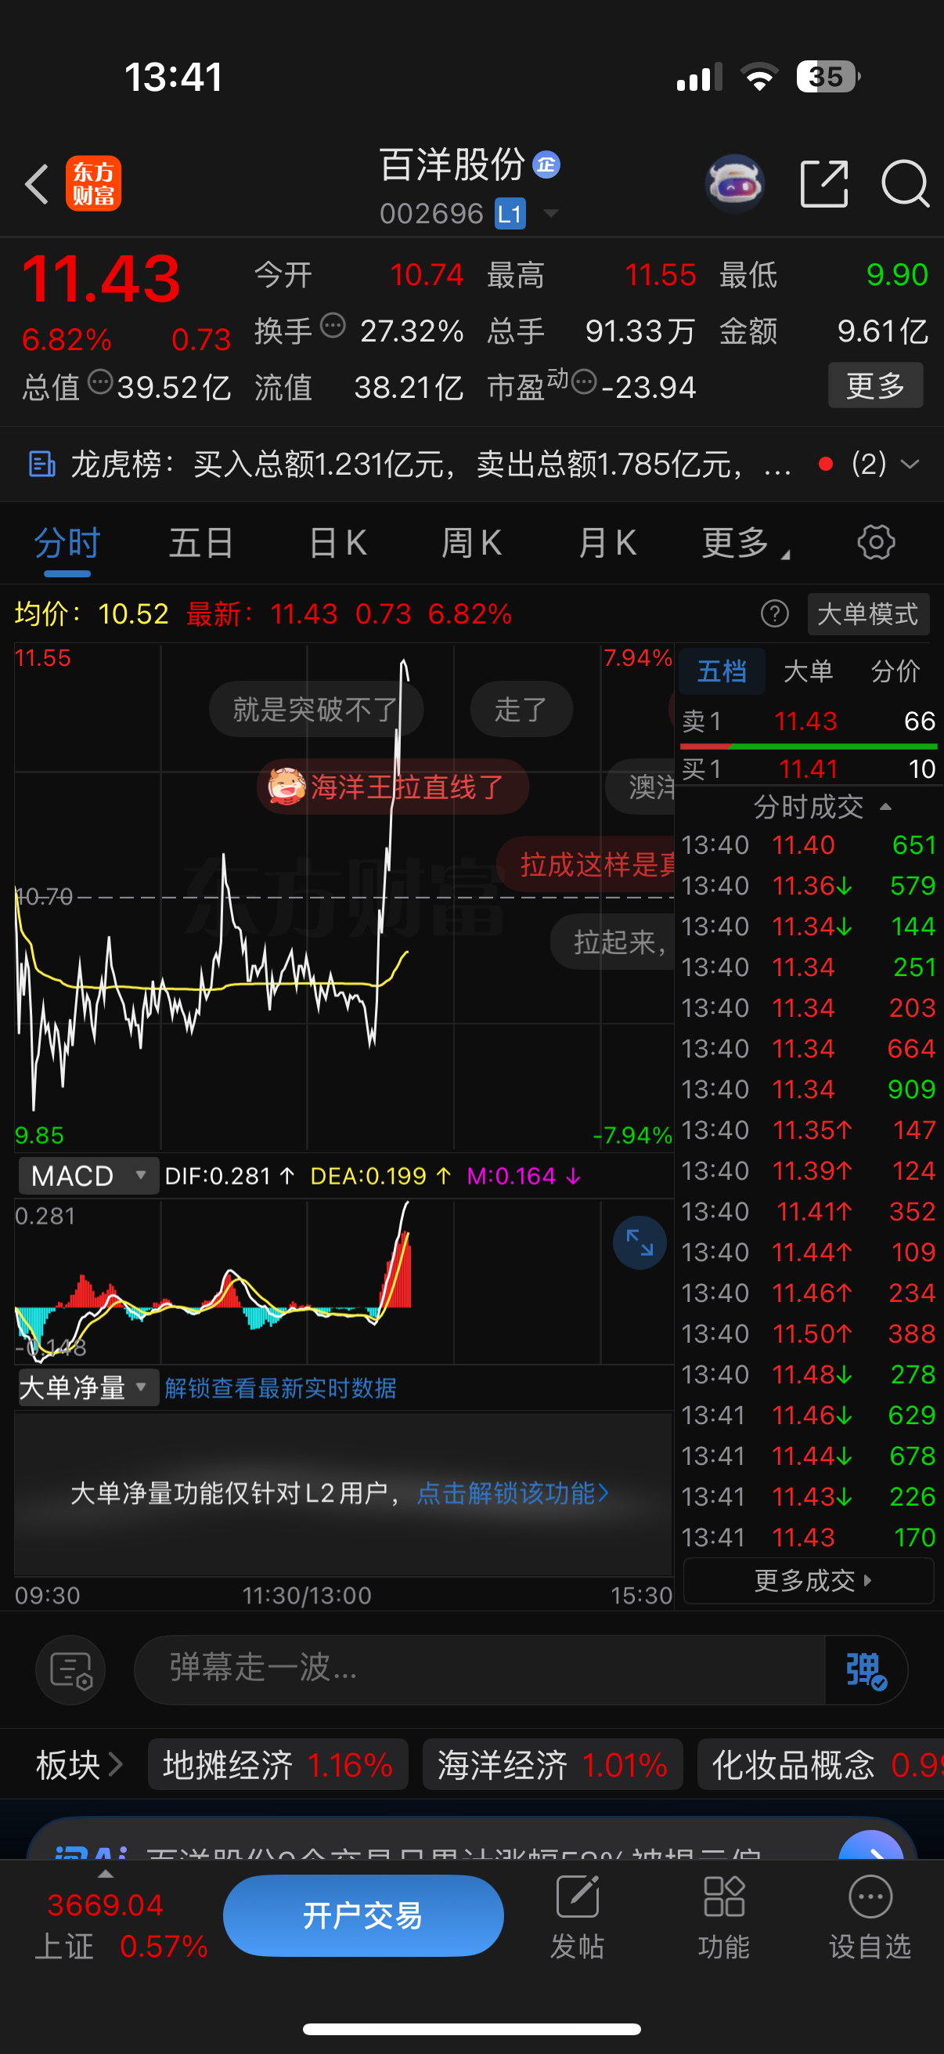Viewport: 944px width, 2054px height.
Task: Open the MACD indicator dropdown
Action: click(x=88, y=1176)
